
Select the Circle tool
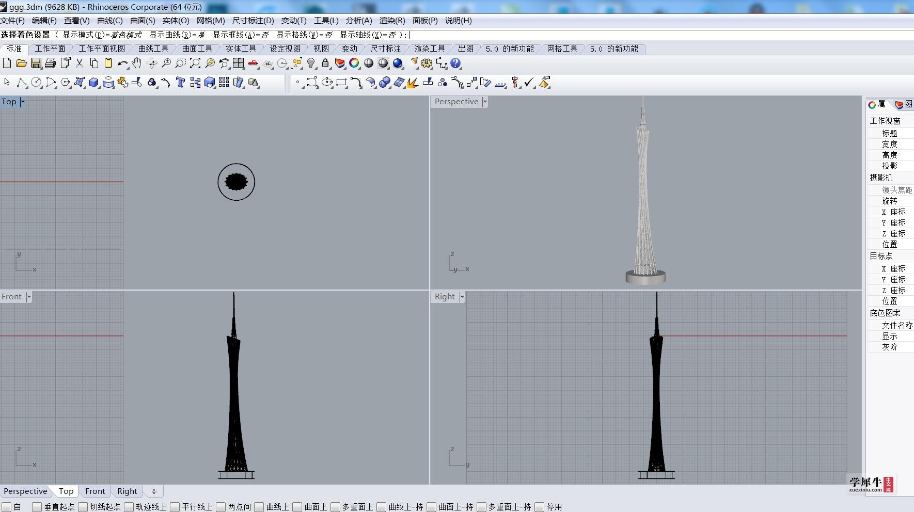36,83
